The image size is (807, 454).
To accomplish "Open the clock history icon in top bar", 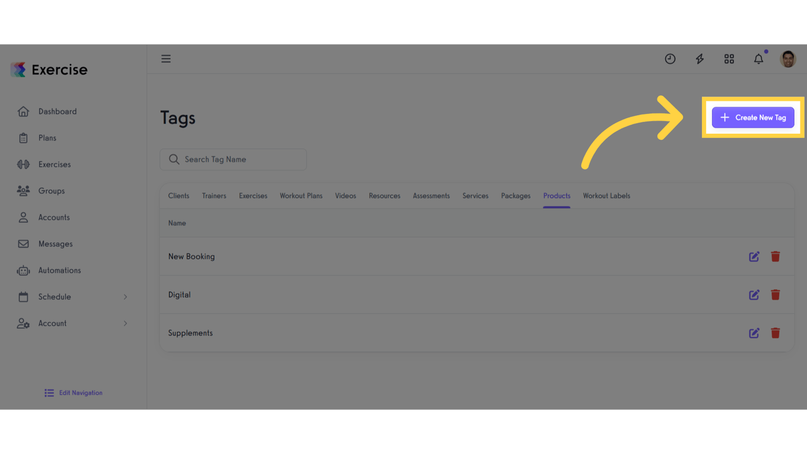I will [670, 59].
